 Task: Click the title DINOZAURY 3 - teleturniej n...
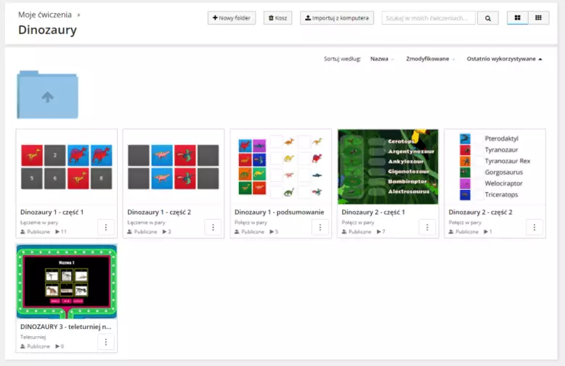[x=66, y=327]
